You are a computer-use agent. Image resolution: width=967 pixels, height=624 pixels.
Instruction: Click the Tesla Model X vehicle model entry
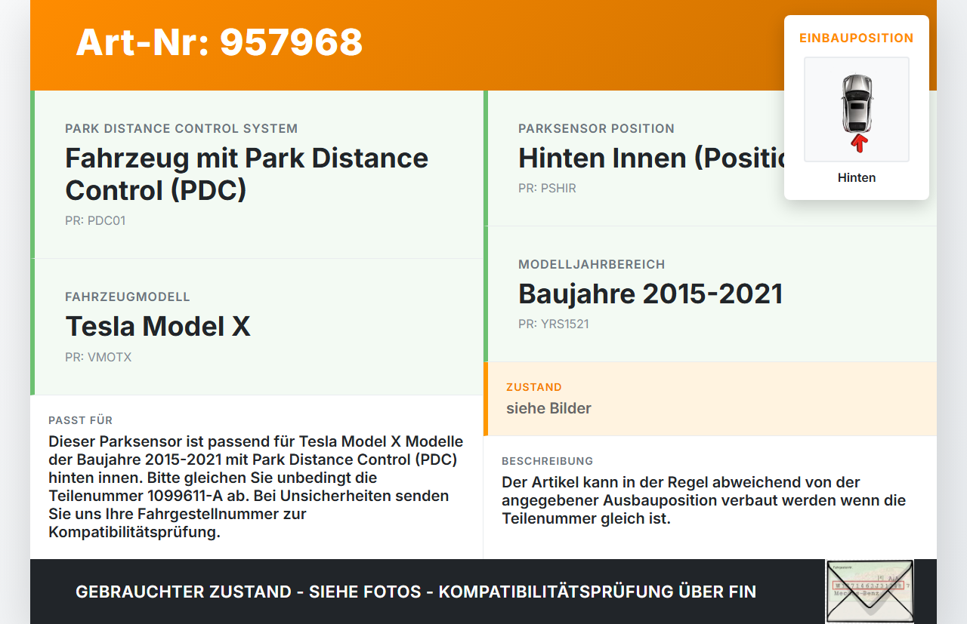[158, 327]
